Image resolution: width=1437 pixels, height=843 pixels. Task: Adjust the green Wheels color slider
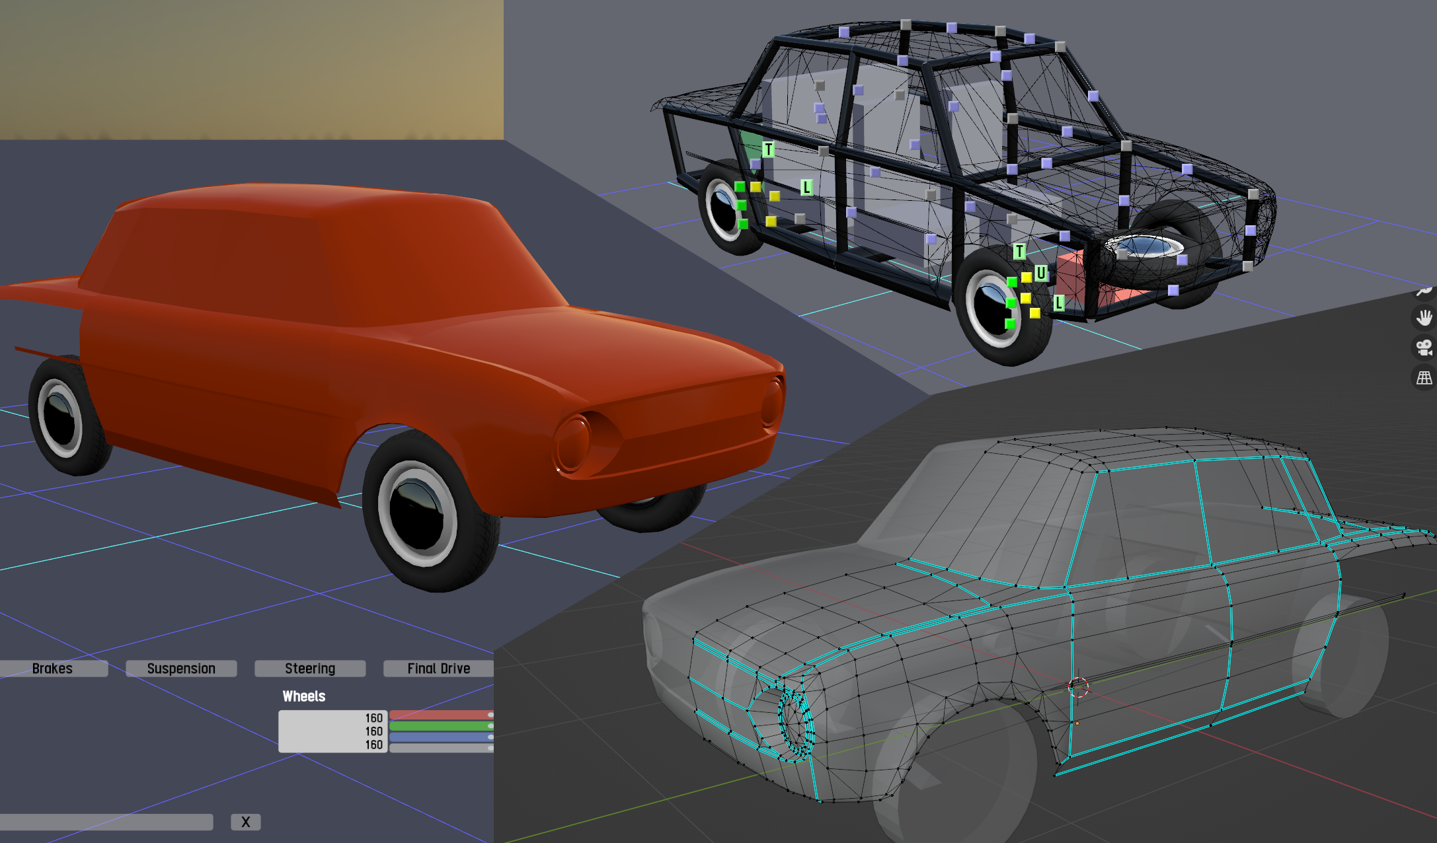pyautogui.click(x=441, y=726)
